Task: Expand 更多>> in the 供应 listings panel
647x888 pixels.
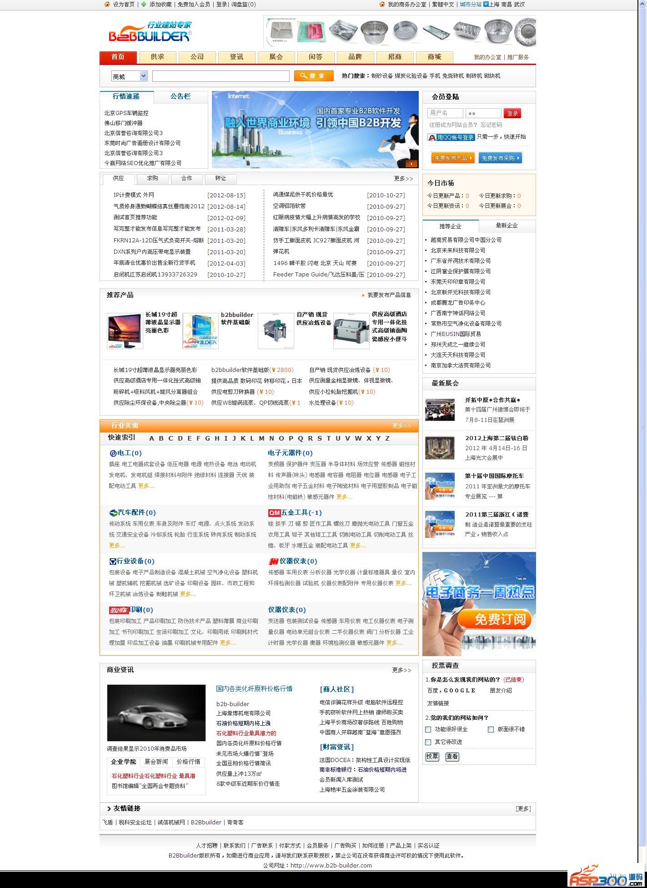Action: [x=403, y=179]
